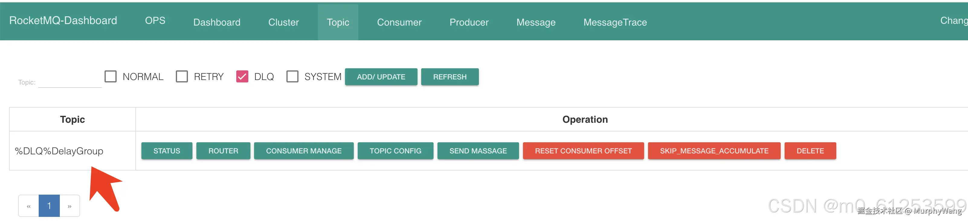
Task: Uncheck the DLQ filter checkbox
Action: click(242, 77)
